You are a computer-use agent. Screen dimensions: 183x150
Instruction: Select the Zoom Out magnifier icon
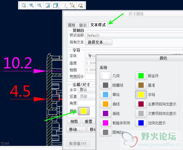click(x=39, y=5)
